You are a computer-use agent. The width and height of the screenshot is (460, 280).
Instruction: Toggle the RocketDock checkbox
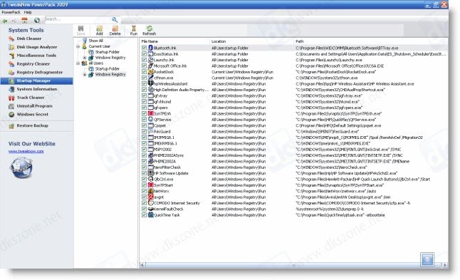(x=144, y=72)
